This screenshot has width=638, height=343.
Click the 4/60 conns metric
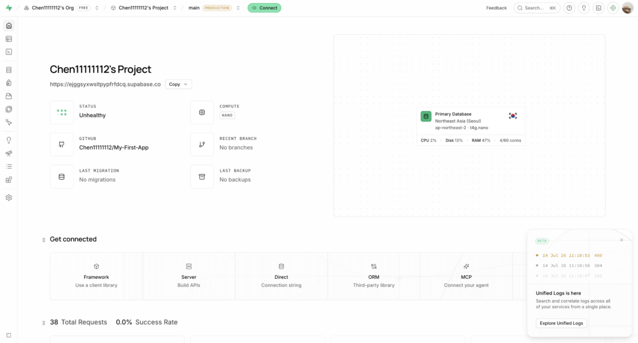click(510, 140)
